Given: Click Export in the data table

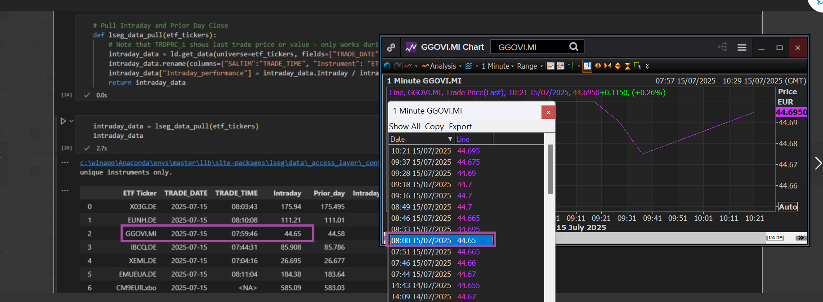Looking at the screenshot, I should point(460,127).
